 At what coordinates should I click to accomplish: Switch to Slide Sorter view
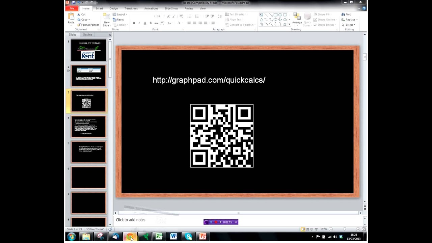(307, 229)
